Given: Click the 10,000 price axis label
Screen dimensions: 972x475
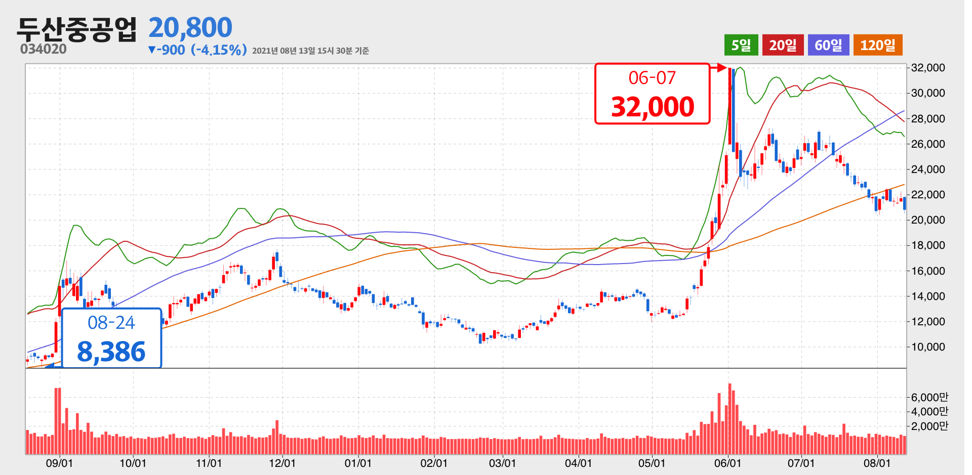Looking at the screenshot, I should pyautogui.click(x=928, y=347).
